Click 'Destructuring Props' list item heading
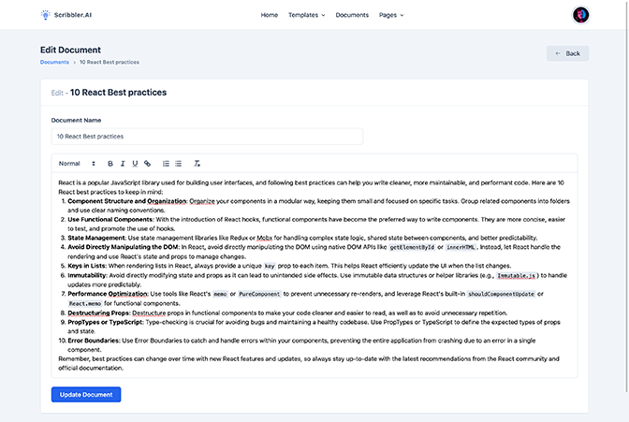This screenshot has width=629, height=422. [98, 313]
